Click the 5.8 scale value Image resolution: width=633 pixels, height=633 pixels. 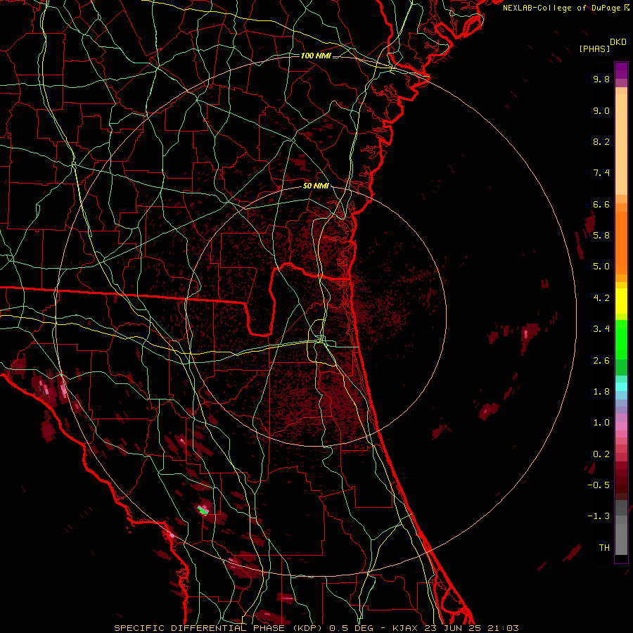point(601,236)
